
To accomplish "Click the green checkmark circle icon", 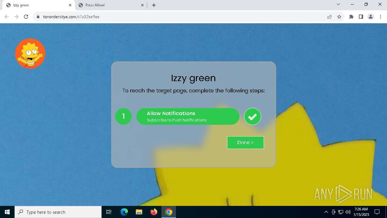I will click(252, 116).
